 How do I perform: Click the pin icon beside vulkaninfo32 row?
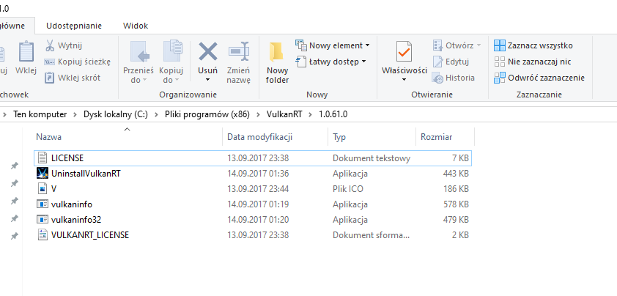(x=14, y=218)
